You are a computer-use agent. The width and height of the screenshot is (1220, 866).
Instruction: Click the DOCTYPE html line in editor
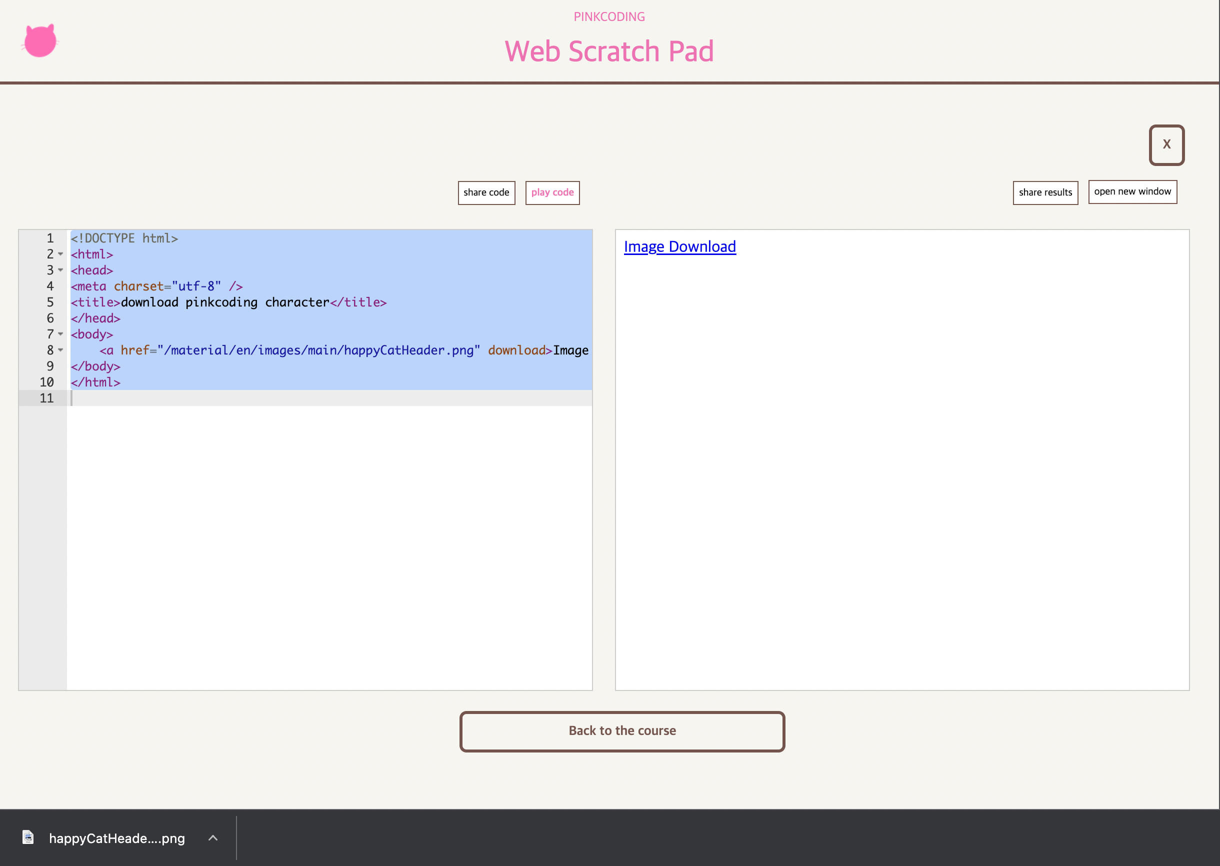(124, 238)
